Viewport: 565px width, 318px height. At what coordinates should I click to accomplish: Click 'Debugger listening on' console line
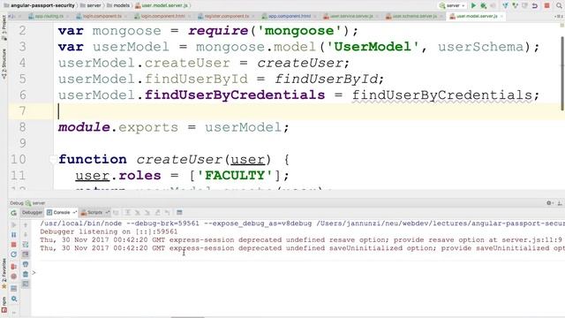pyautogui.click(x=109, y=231)
